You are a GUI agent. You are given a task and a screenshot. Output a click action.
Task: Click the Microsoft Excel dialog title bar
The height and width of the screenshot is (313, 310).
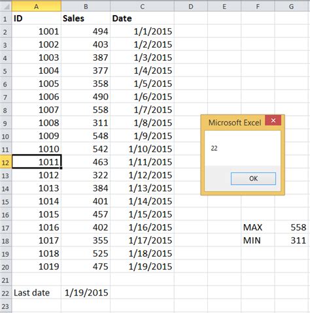point(235,122)
